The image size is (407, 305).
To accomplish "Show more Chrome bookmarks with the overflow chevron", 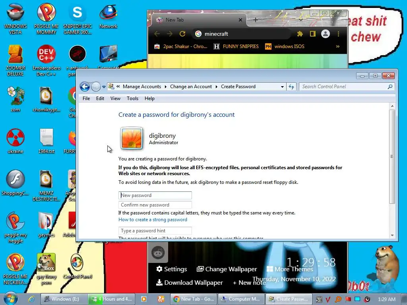I will coord(338,46).
